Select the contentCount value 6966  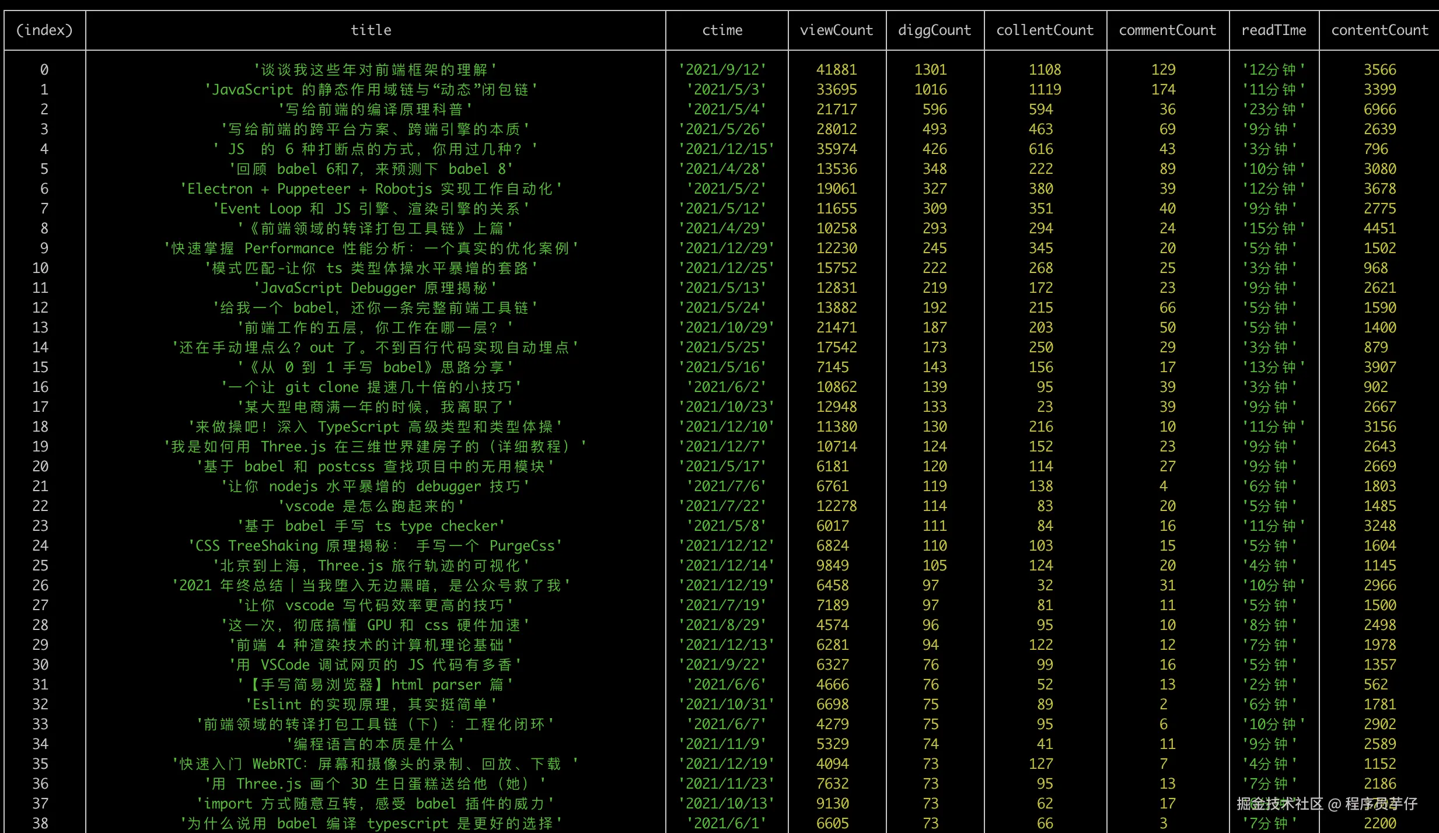1380,110
